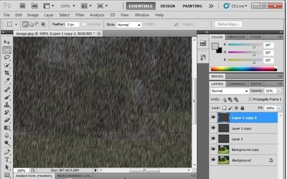This screenshot has height=179, width=287.
Task: Click the color spectrum ramp
Action: (x=244, y=69)
